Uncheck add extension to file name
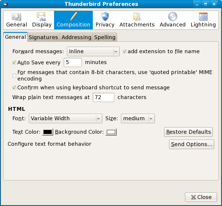The width and height of the screenshot is (222, 206). click(125, 51)
